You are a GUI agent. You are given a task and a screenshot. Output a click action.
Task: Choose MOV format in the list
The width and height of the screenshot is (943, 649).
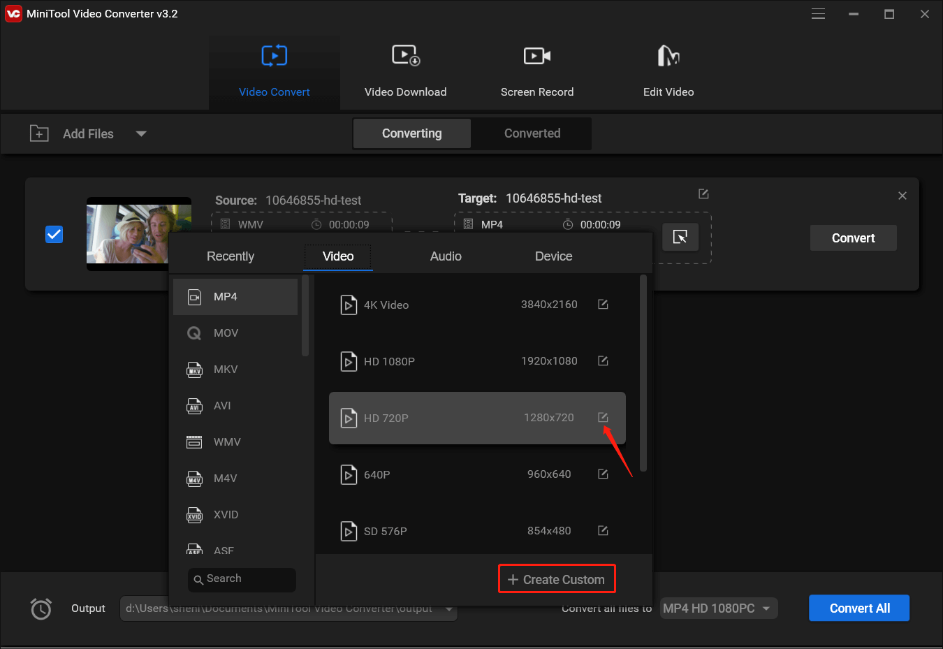pyautogui.click(x=235, y=333)
